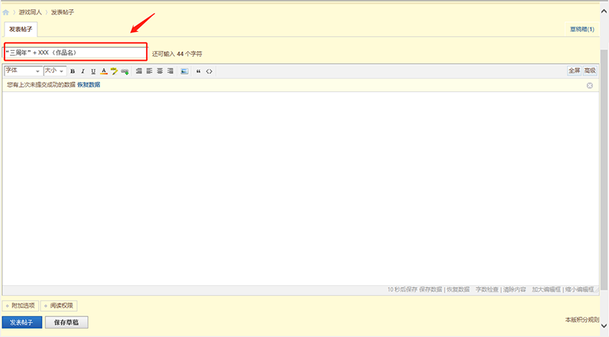Expand the 附加选项 section
Image resolution: width=609 pixels, height=337 pixels.
tap(20, 306)
